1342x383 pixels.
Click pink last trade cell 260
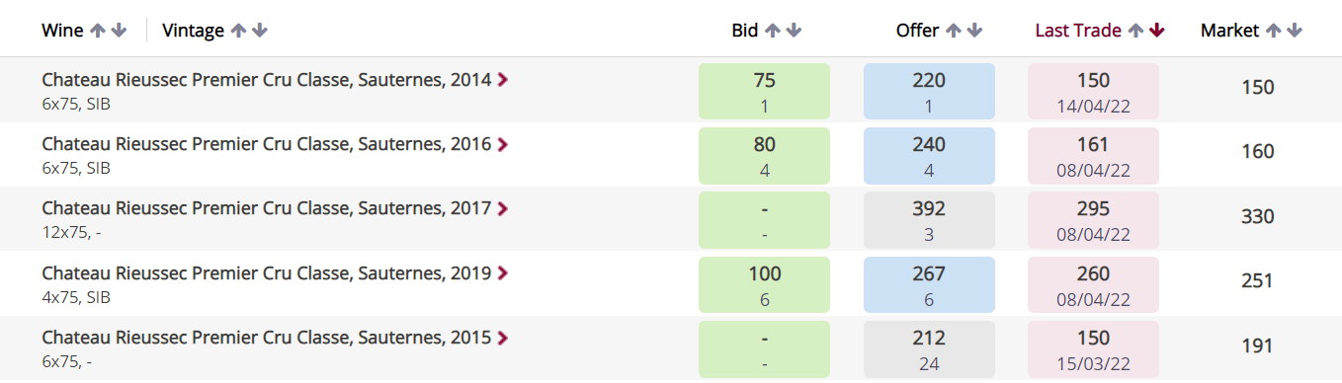(x=1093, y=284)
